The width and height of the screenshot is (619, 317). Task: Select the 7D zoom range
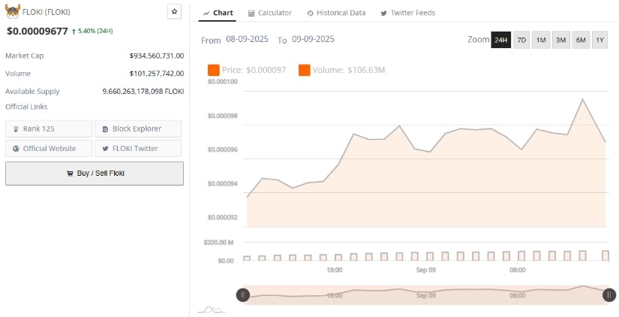coord(521,40)
